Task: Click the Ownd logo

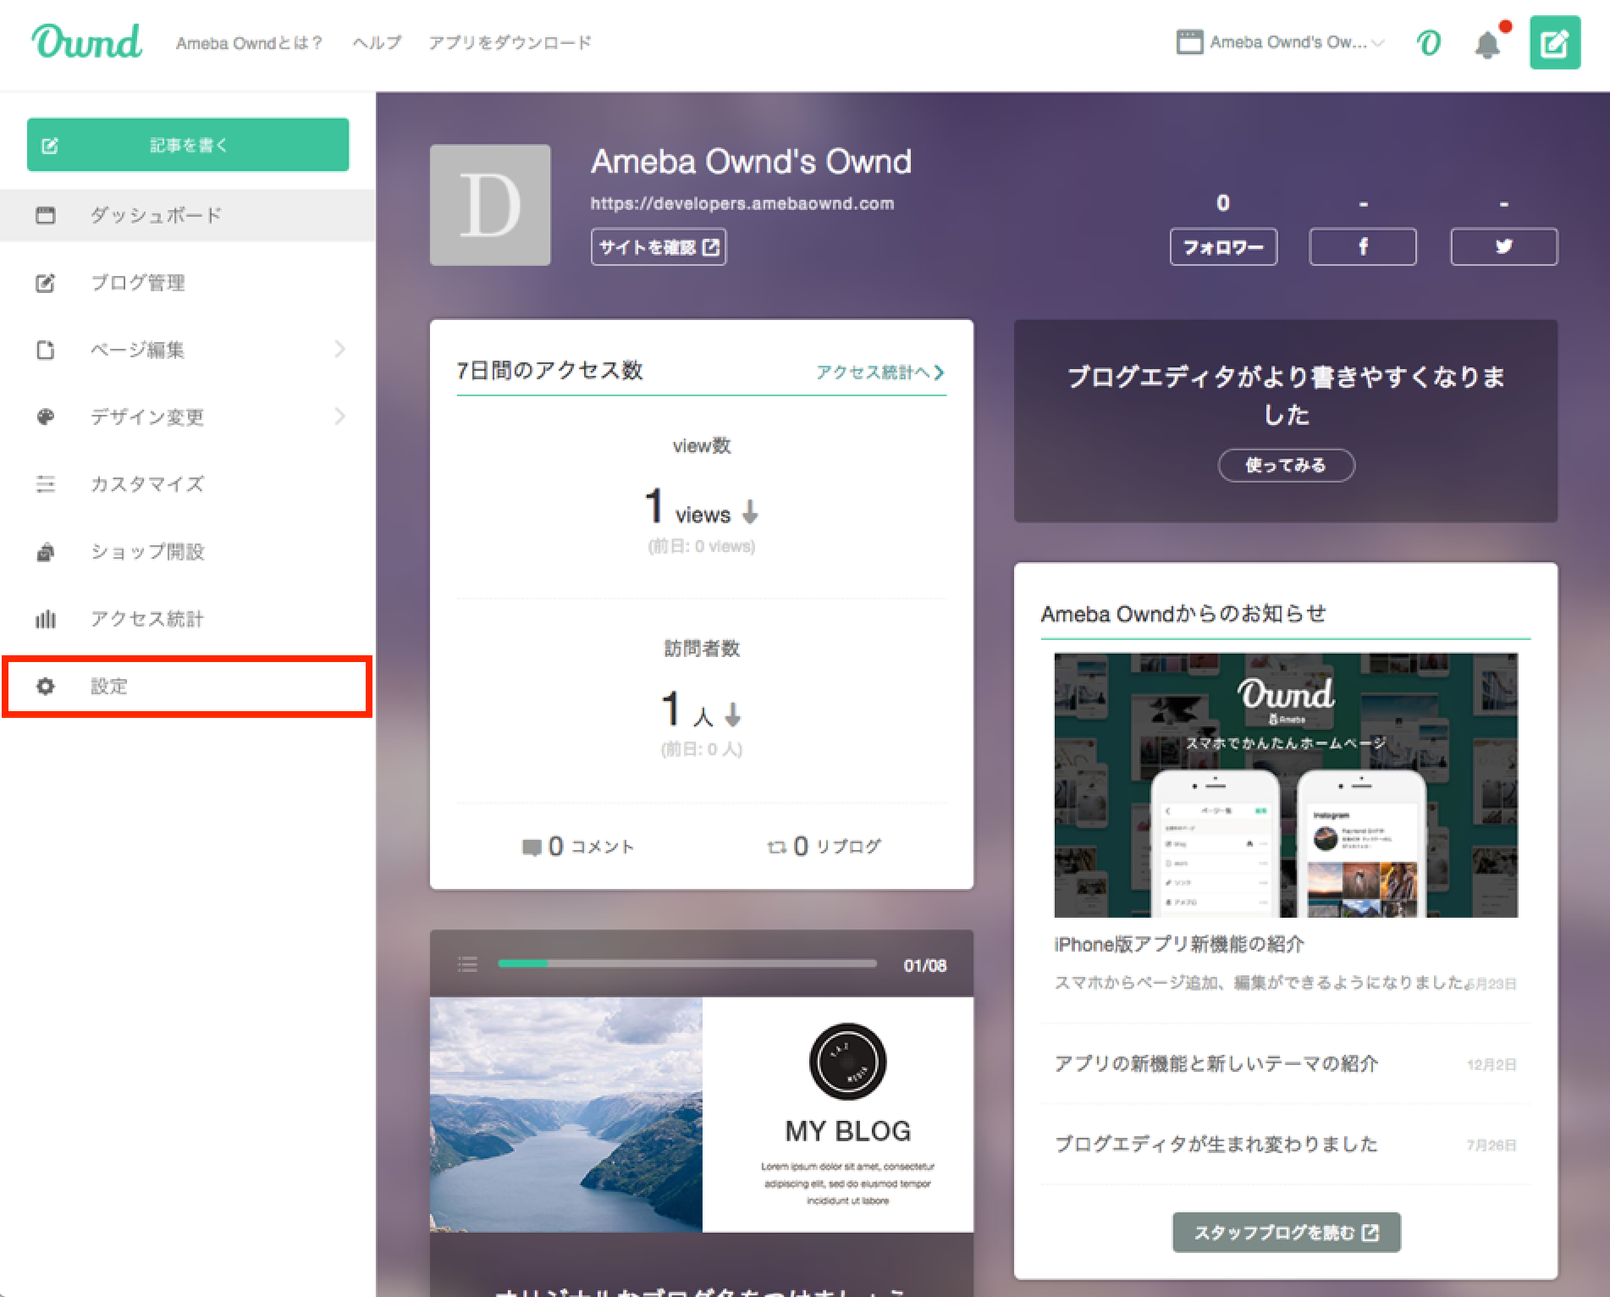Action: tap(87, 41)
